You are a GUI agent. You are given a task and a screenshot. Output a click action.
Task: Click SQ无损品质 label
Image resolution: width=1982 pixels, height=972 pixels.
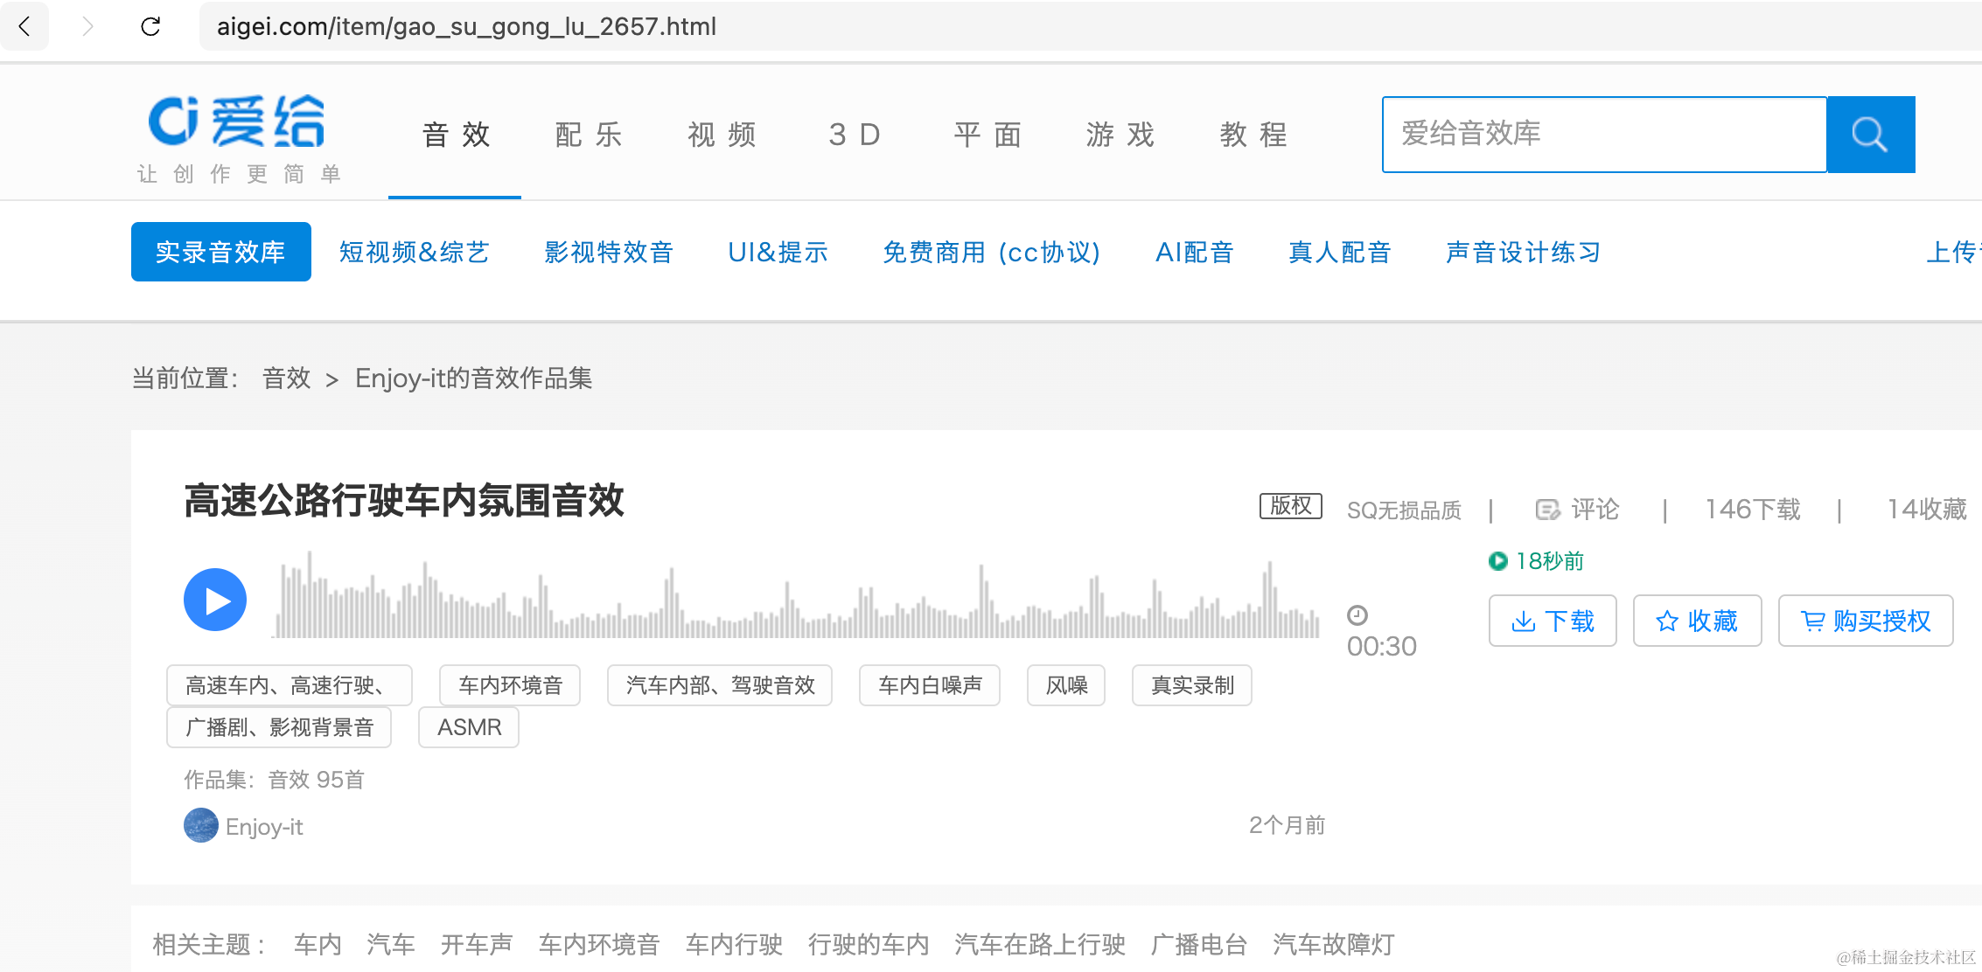[x=1404, y=510]
